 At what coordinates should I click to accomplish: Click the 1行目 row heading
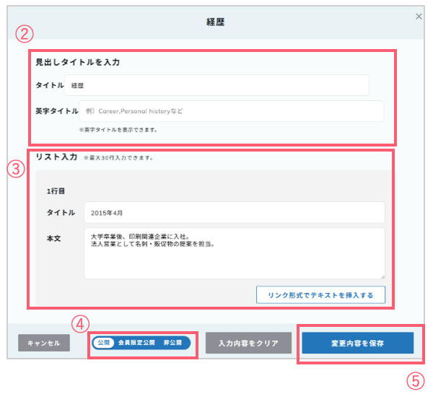[56, 191]
